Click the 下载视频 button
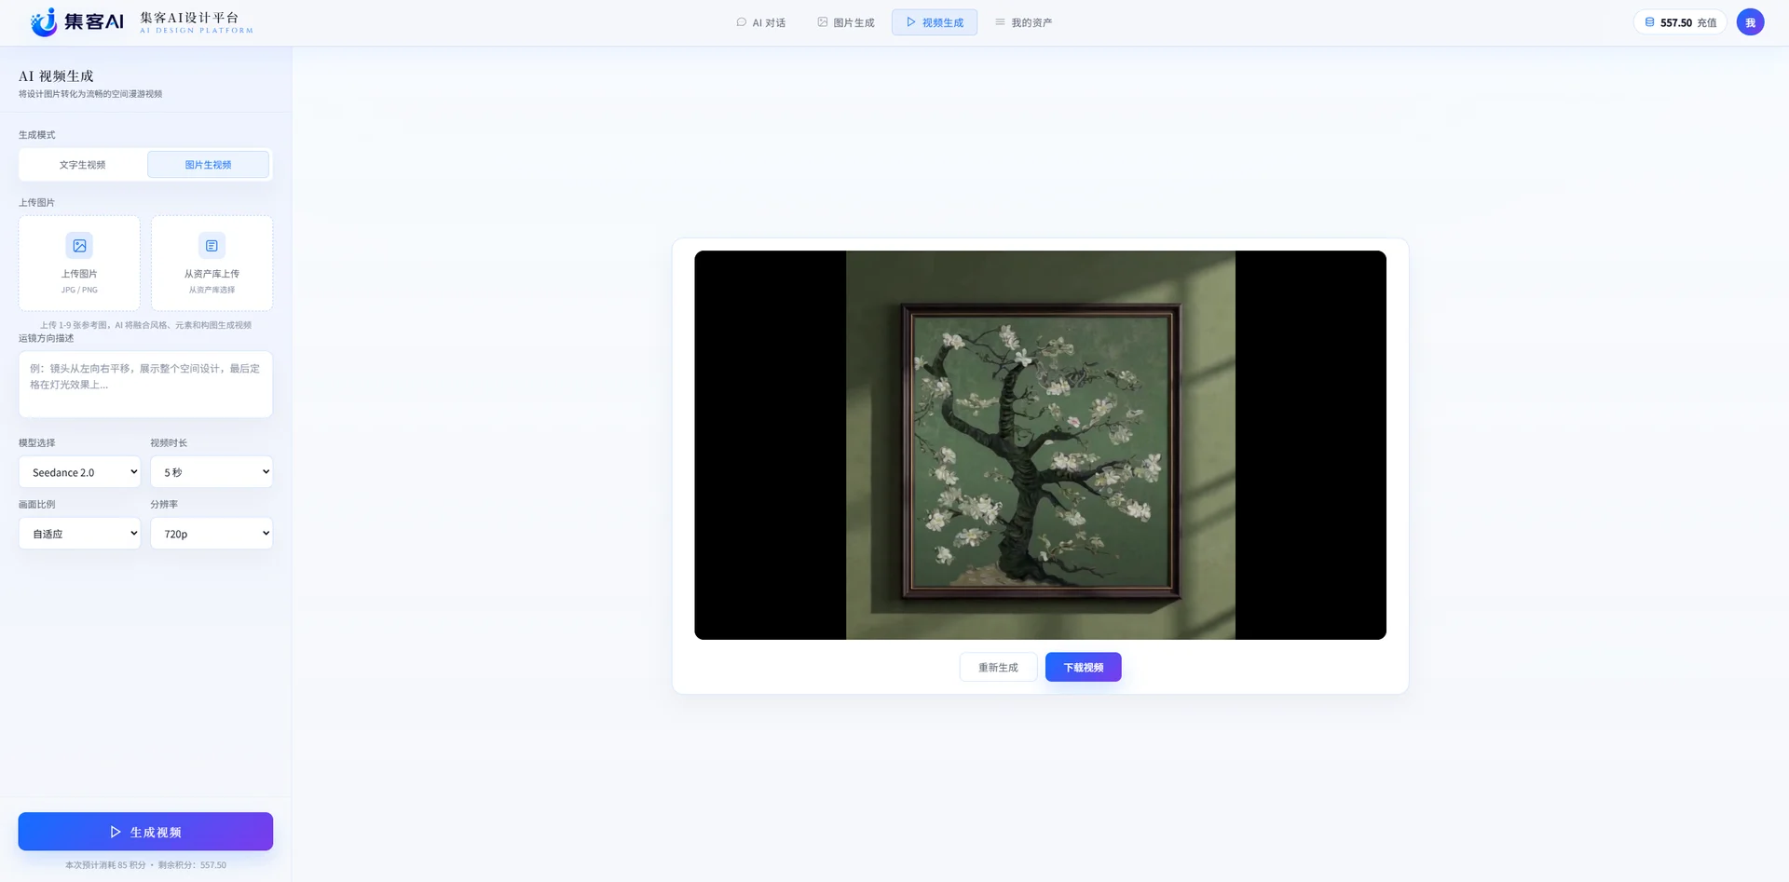 point(1084,667)
